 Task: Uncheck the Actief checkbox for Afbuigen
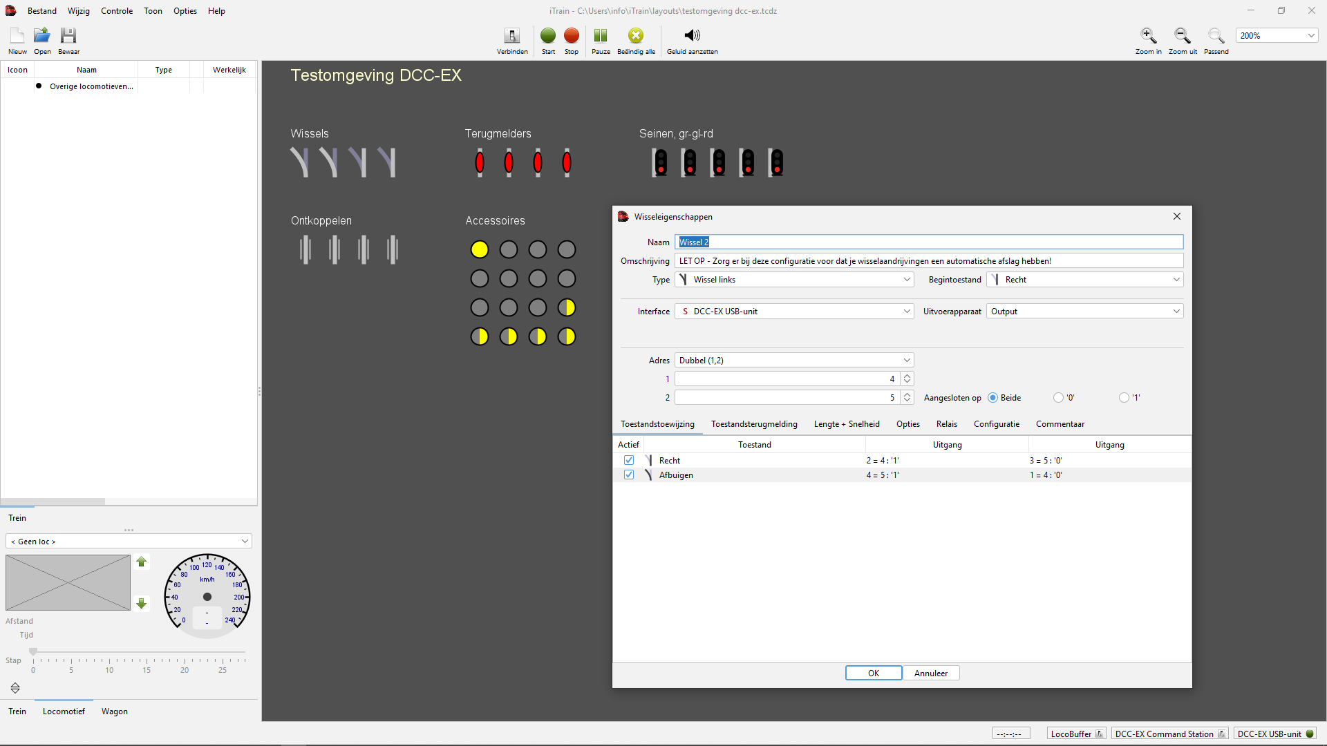629,475
